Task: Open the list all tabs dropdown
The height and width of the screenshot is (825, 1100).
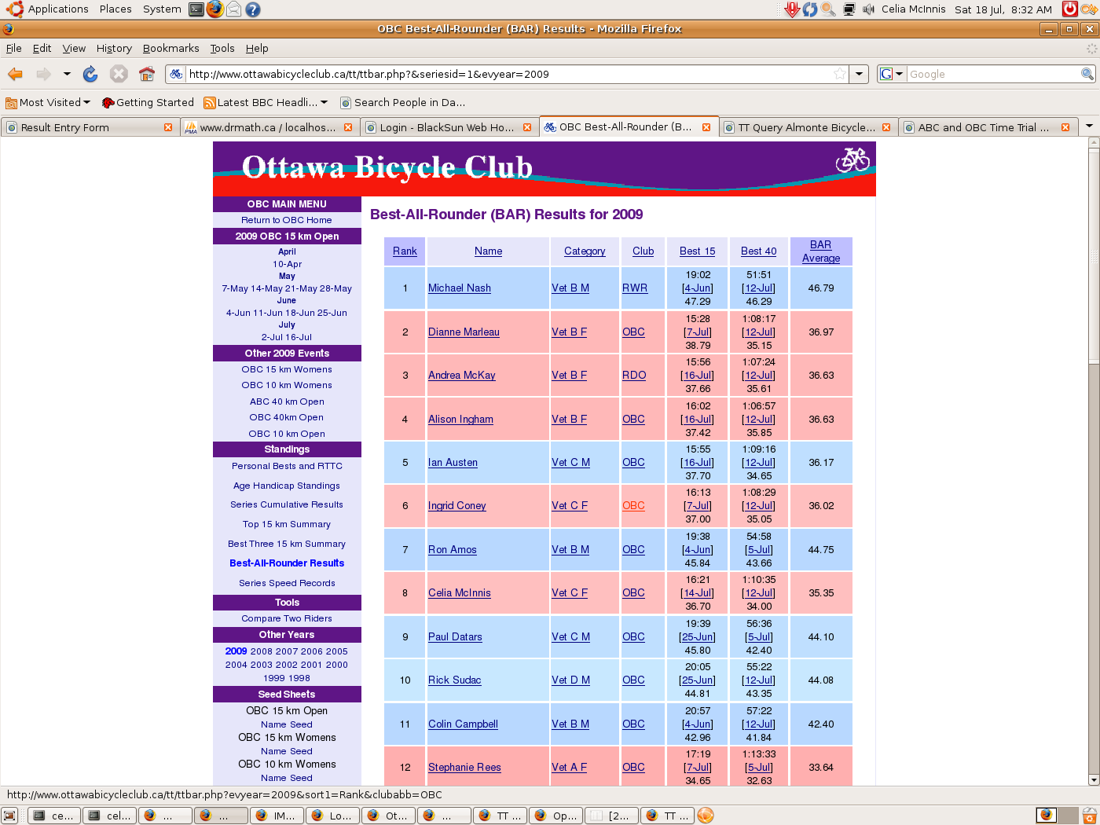Action: pyautogui.click(x=1089, y=126)
